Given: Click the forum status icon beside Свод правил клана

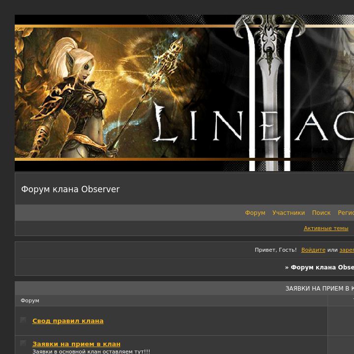Looking at the screenshot, I should (x=23, y=320).
